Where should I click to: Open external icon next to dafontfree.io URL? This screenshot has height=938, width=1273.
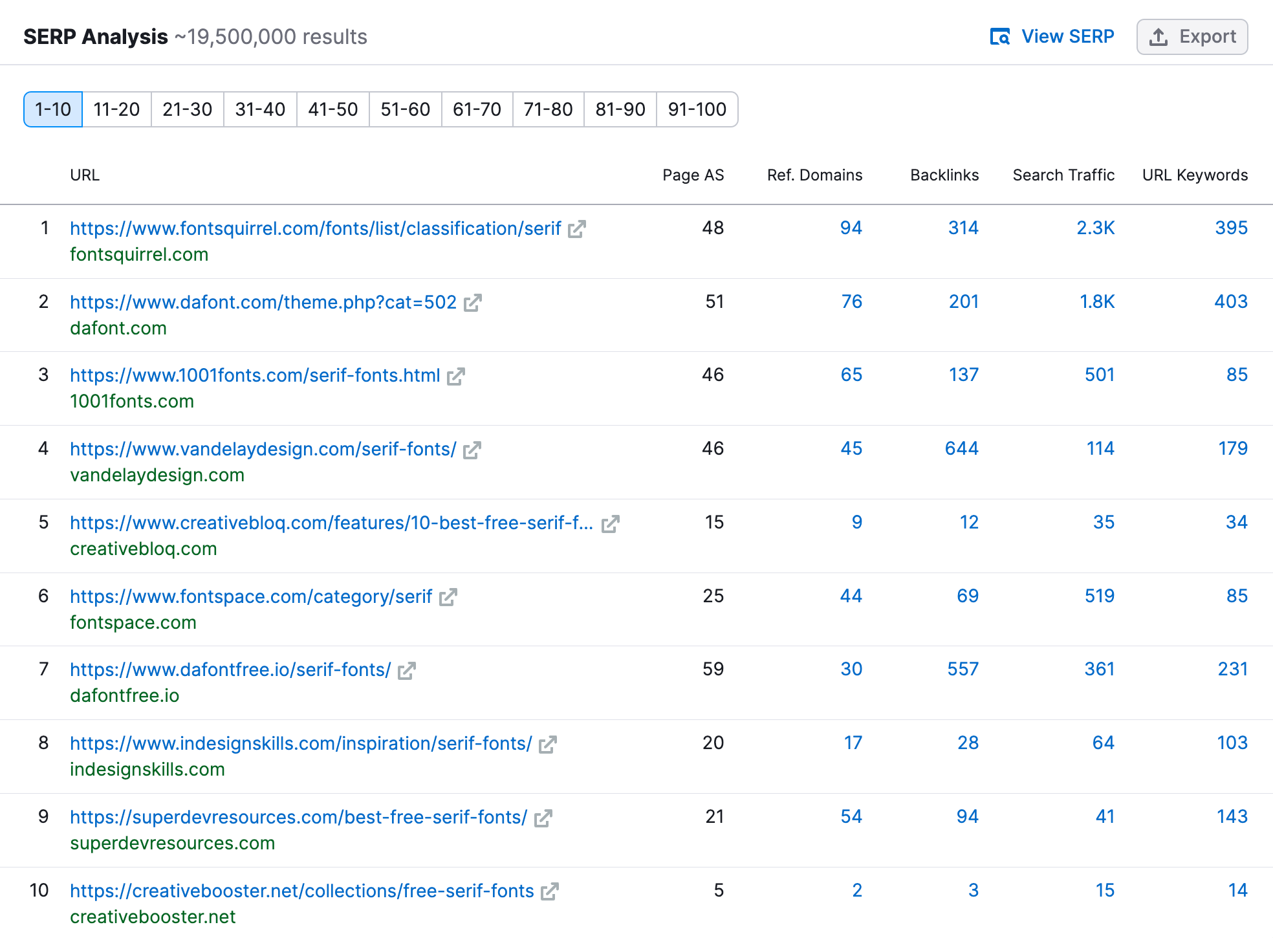pos(406,671)
